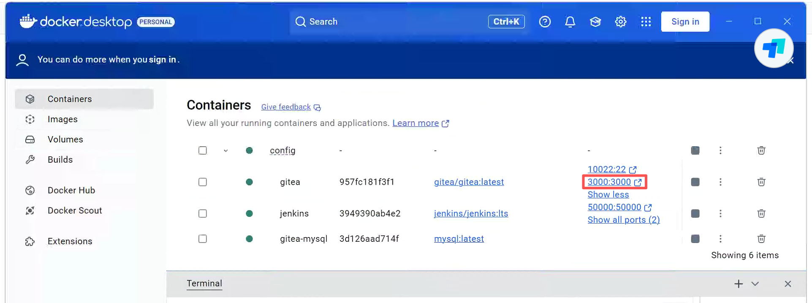Click the gitea-mysql container name
812x303 pixels.
point(304,239)
